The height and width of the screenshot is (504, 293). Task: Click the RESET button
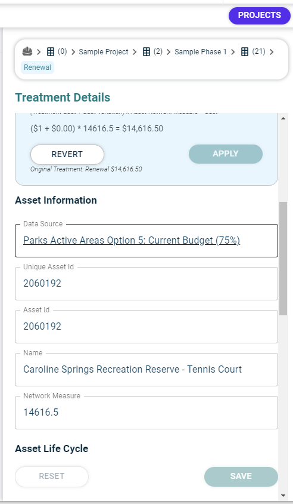[52, 477]
